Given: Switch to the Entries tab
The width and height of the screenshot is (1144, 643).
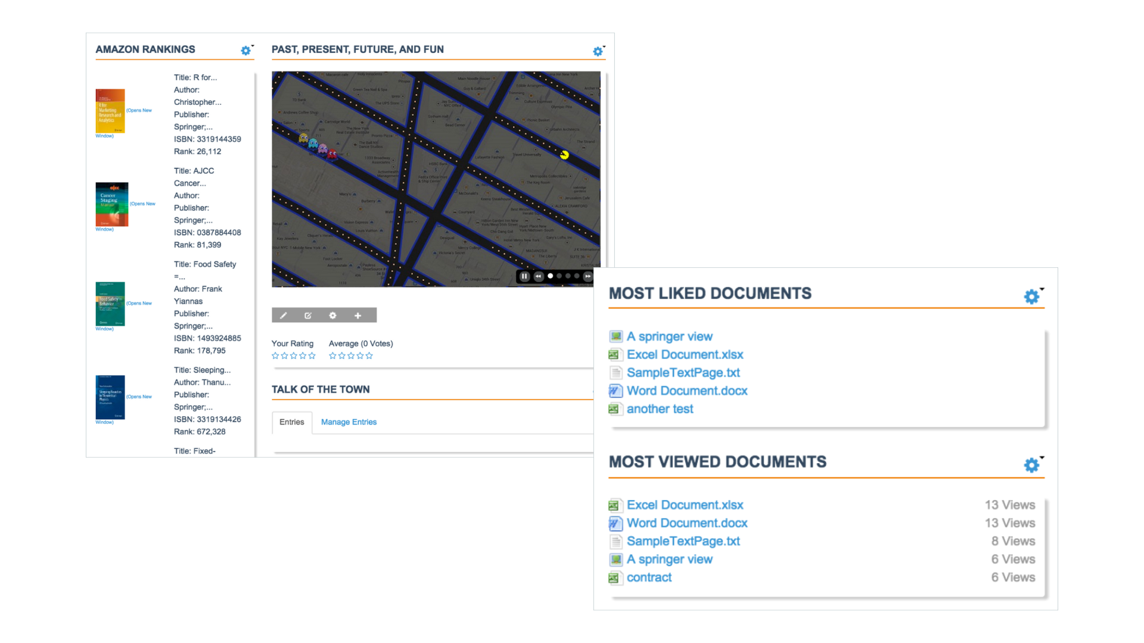Looking at the screenshot, I should [x=291, y=422].
